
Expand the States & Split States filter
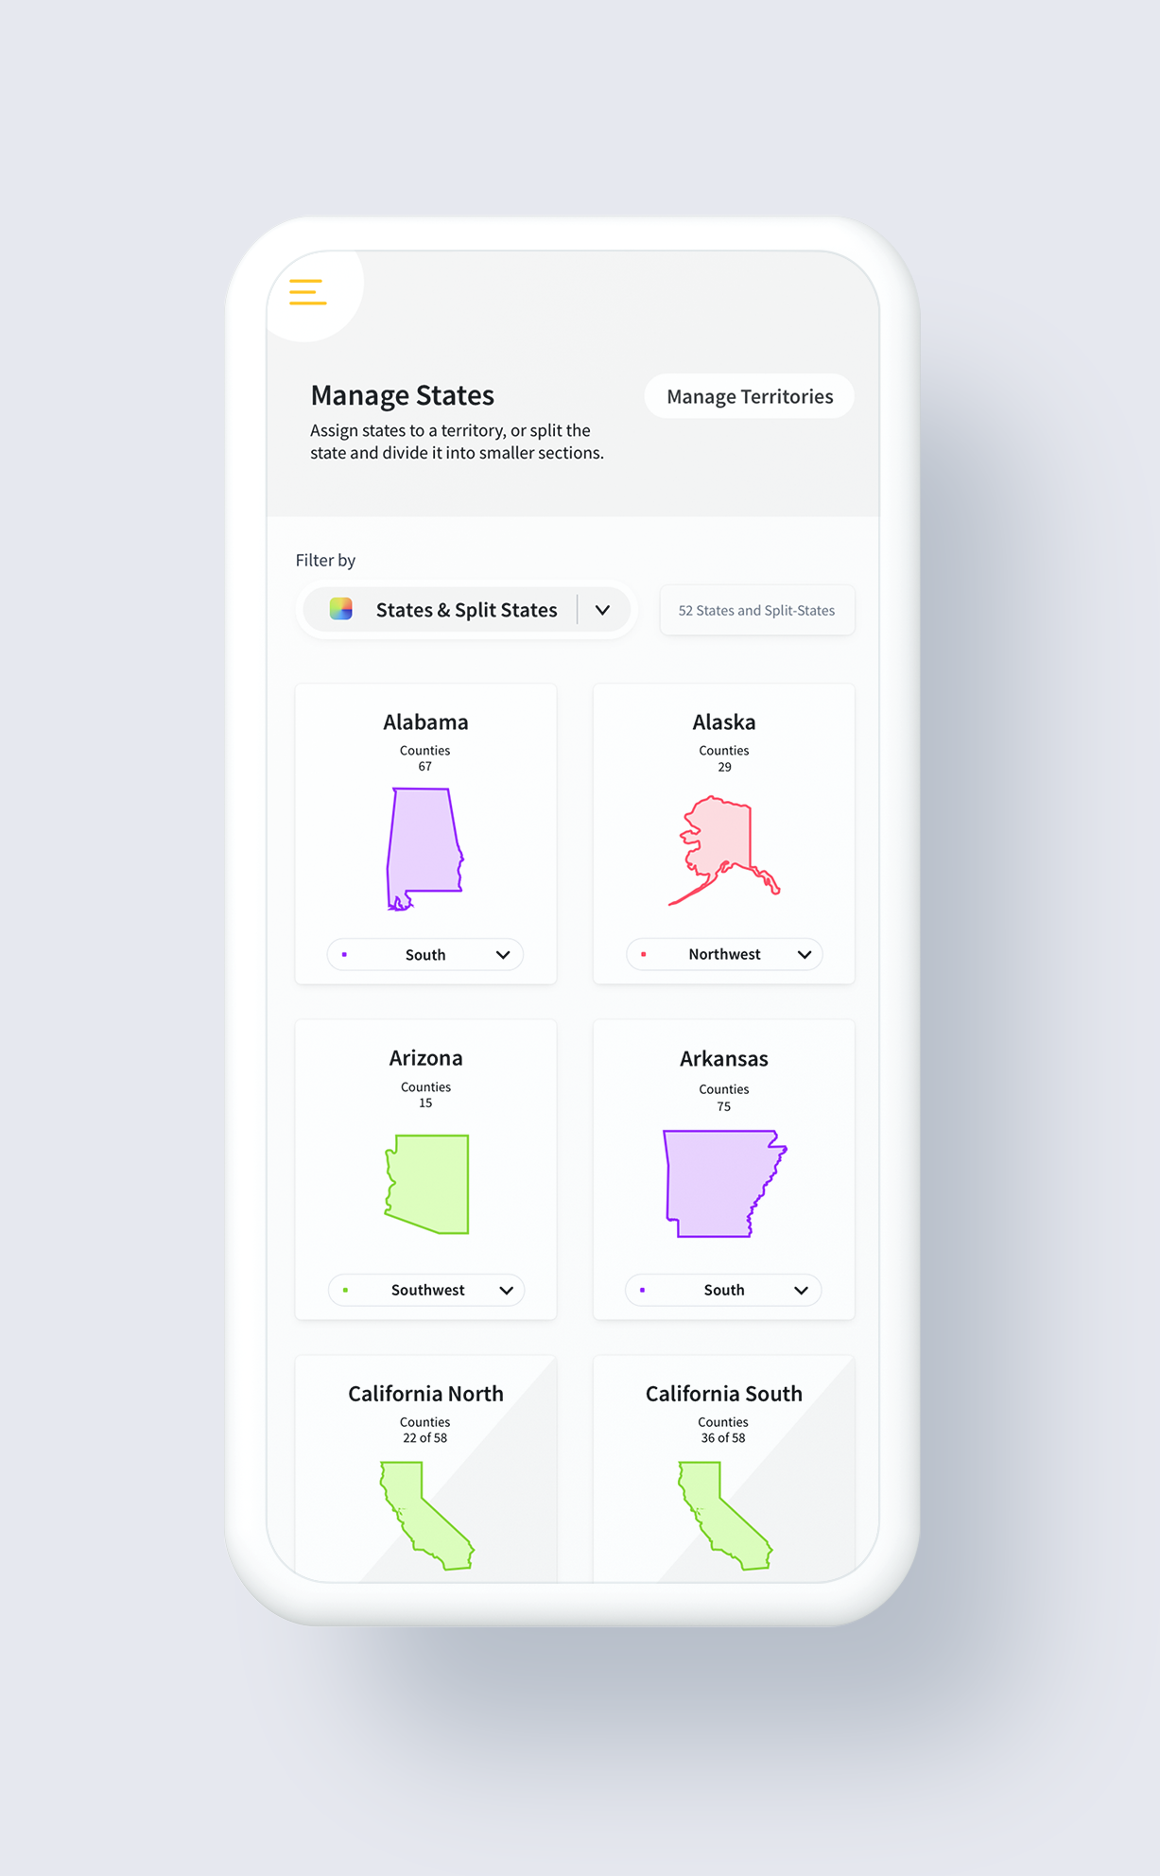click(602, 610)
